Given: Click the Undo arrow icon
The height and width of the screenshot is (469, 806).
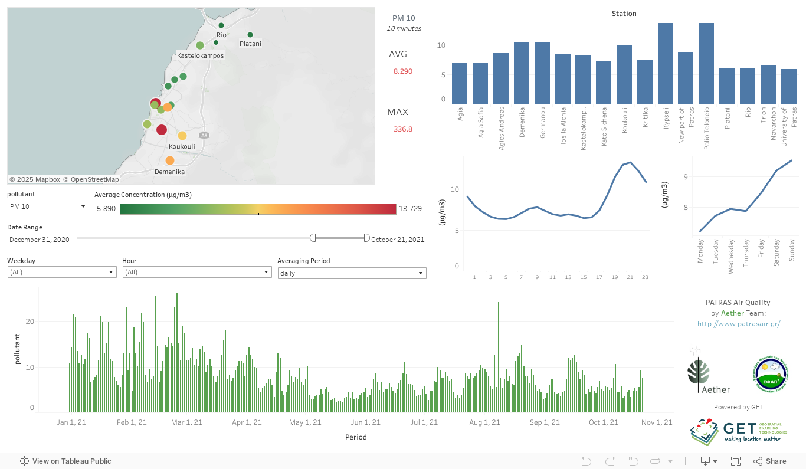Looking at the screenshot, I should (587, 461).
